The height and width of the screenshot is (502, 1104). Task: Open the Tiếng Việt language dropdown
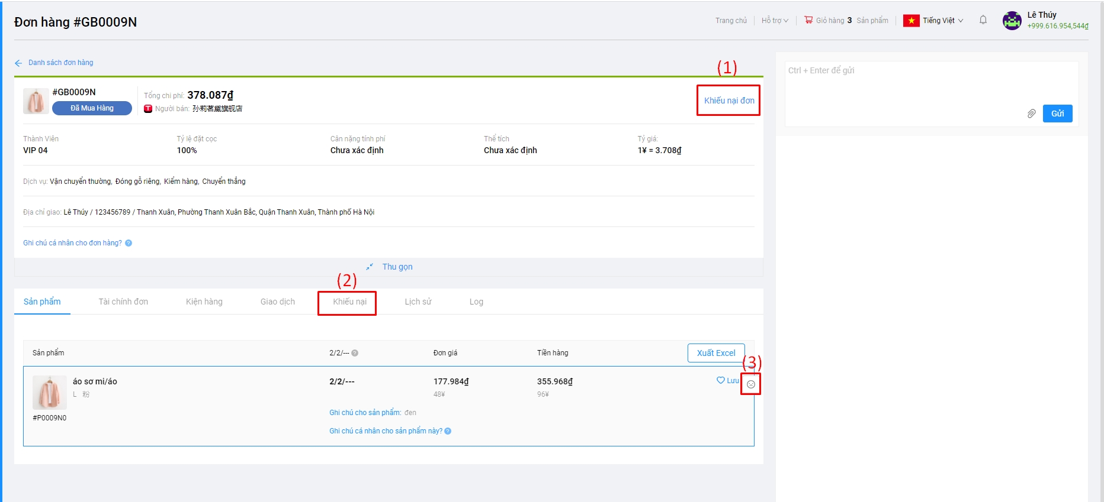click(942, 21)
